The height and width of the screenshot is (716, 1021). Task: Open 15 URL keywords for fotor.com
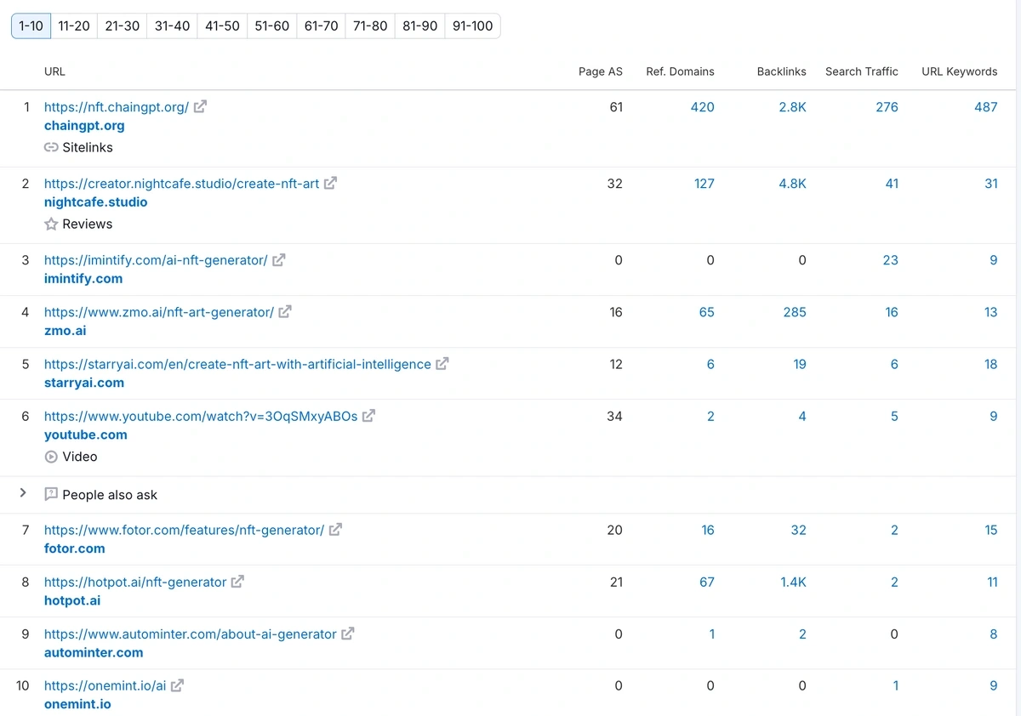pyautogui.click(x=991, y=530)
